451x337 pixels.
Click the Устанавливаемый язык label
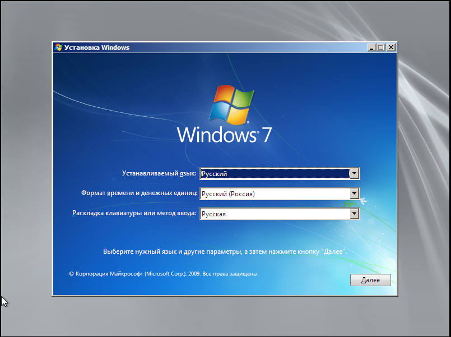tap(159, 173)
